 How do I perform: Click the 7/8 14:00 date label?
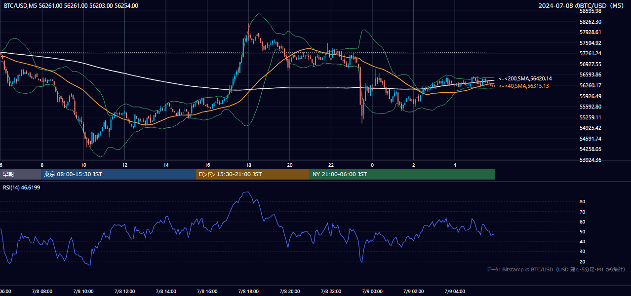pyautogui.click(x=165, y=292)
